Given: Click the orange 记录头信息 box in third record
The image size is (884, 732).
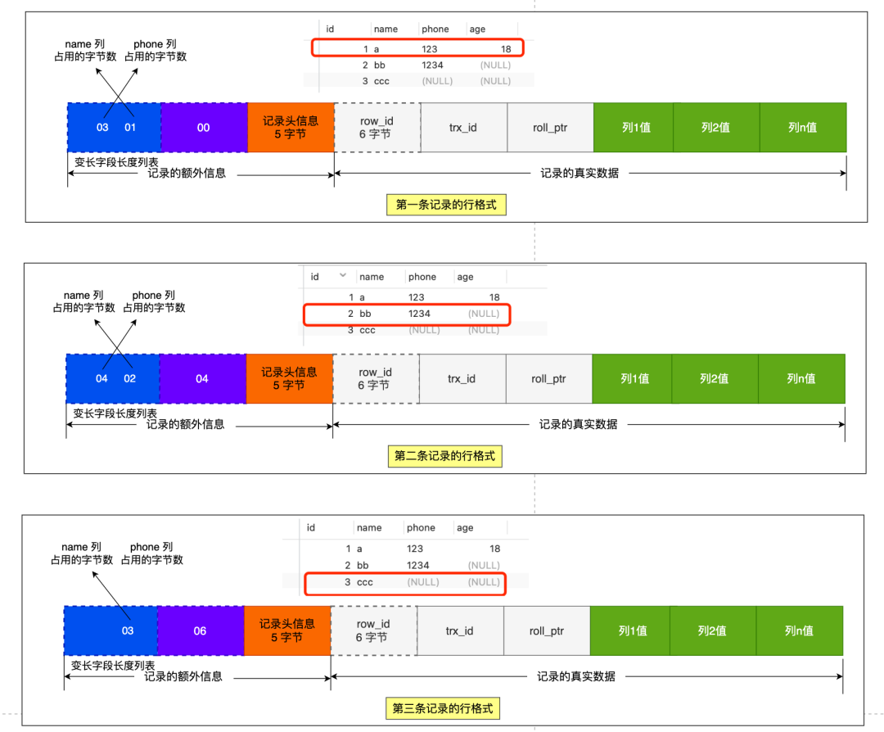Looking at the screenshot, I should 287,630.
